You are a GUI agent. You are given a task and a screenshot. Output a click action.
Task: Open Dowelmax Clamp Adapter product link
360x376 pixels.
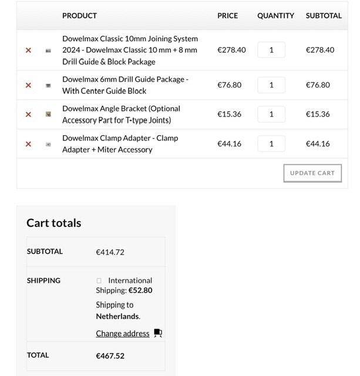pos(120,144)
